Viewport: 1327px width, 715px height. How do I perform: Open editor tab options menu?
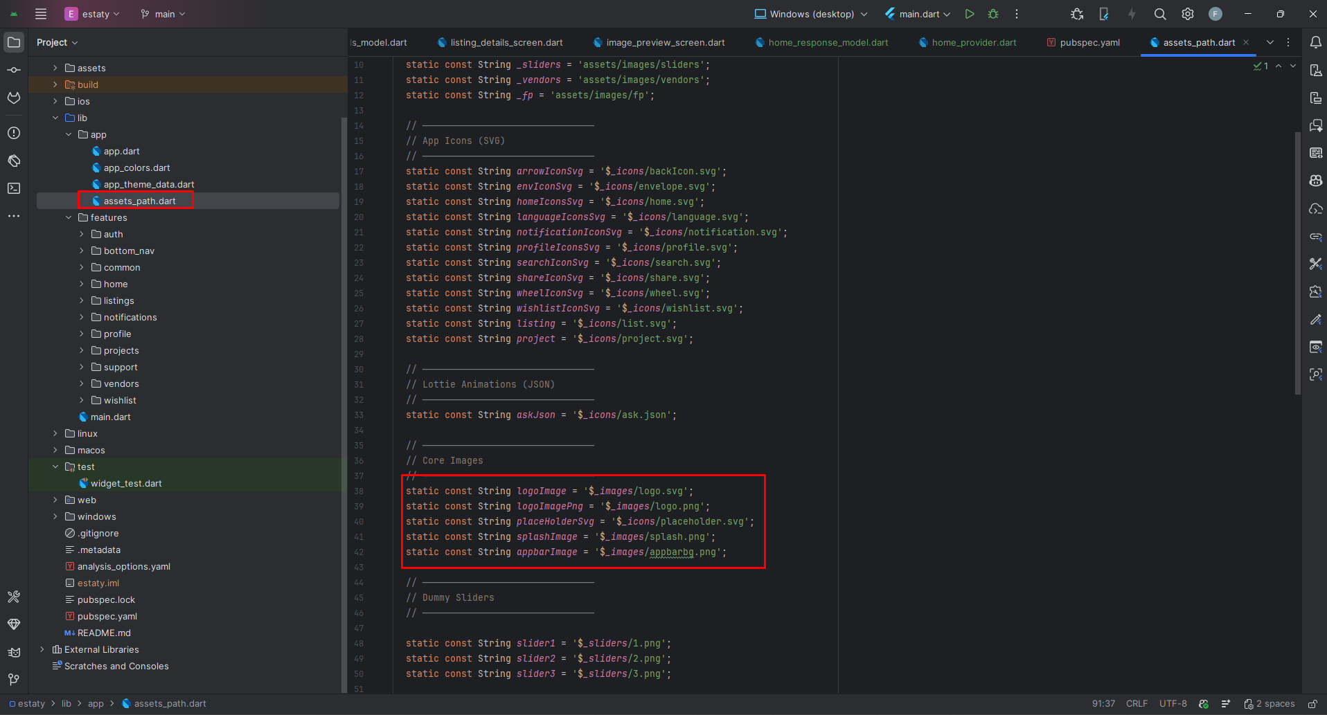[x=1288, y=42]
